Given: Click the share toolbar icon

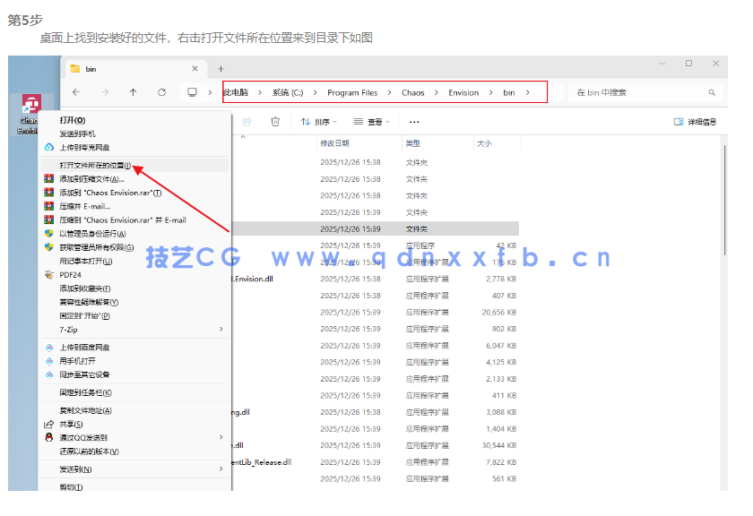Looking at the screenshot, I should (247, 121).
